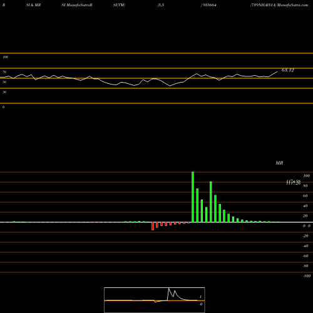Screen dimensions: 313x313
Task: Click the 'SI(TM)' header label
Action: click(x=119, y=5)
